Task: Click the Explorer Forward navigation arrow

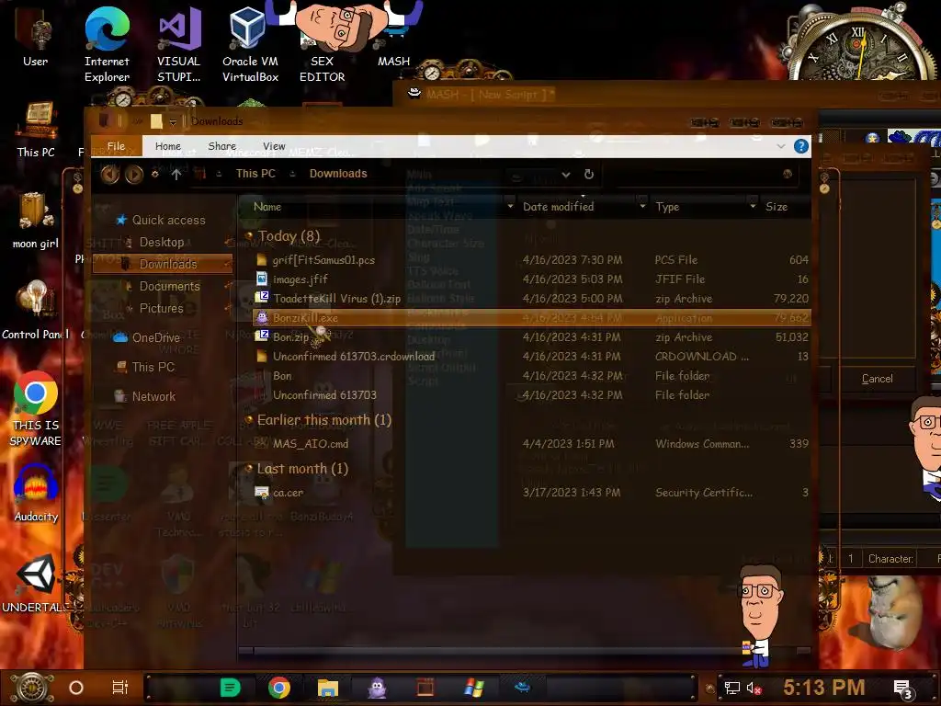Action: [x=134, y=174]
